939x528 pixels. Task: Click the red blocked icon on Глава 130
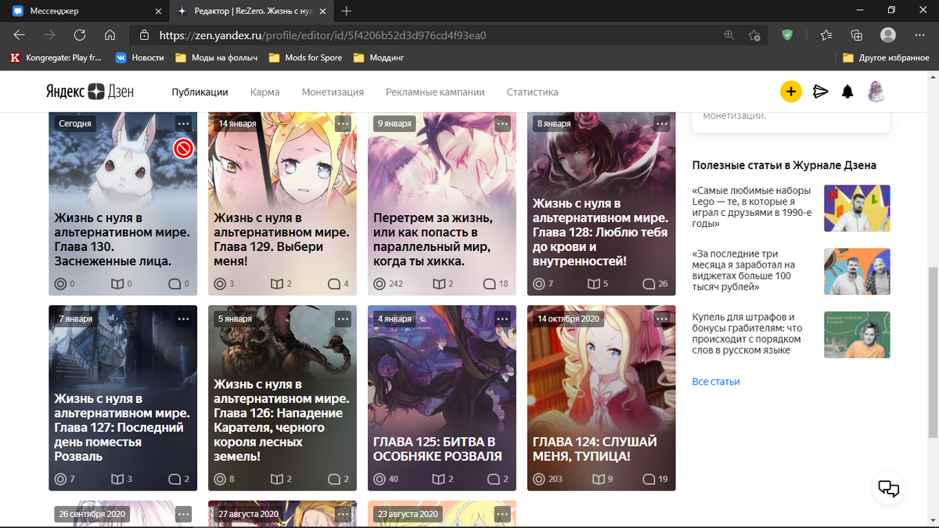point(183,148)
